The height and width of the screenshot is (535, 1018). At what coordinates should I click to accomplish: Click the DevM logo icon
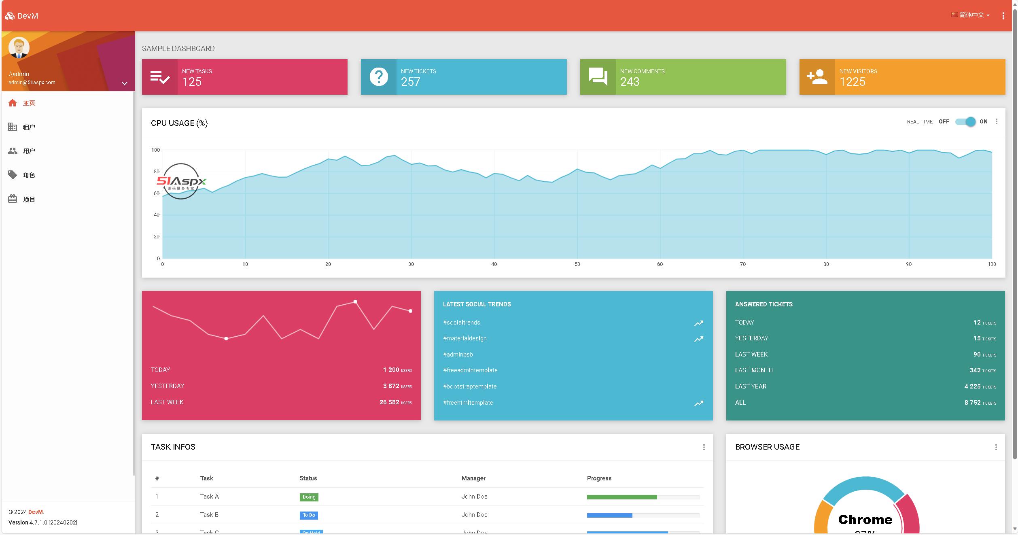click(x=10, y=16)
